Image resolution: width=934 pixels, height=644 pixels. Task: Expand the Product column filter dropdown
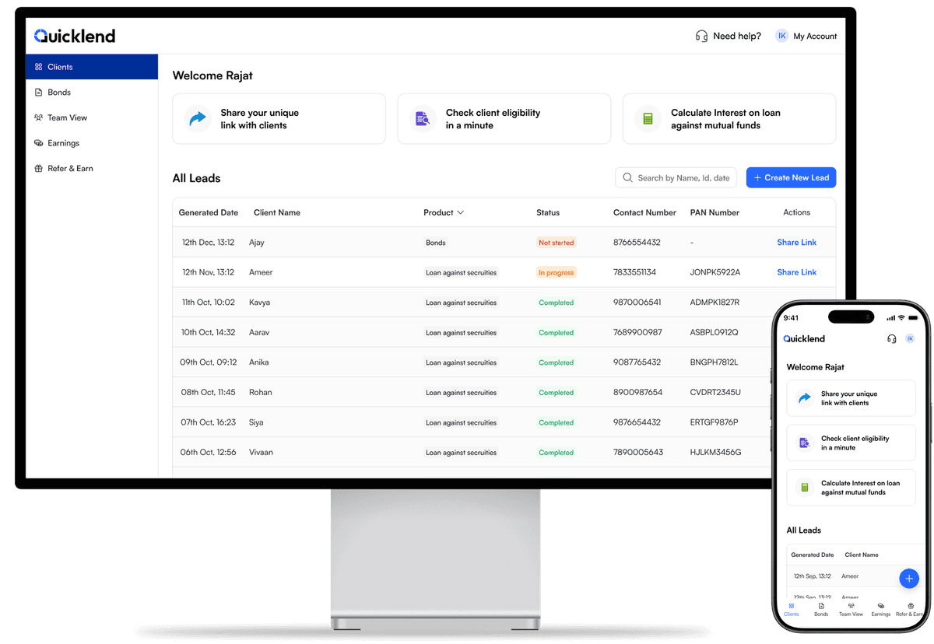click(460, 212)
